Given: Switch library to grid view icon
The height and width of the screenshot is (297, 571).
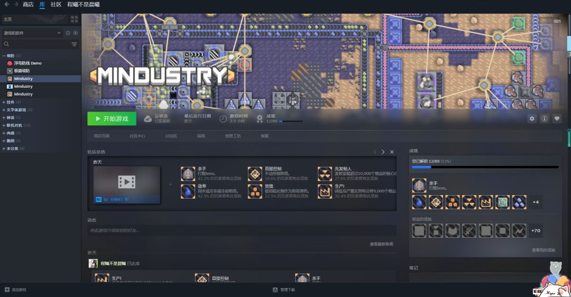Looking at the screenshot, I should click(75, 19).
